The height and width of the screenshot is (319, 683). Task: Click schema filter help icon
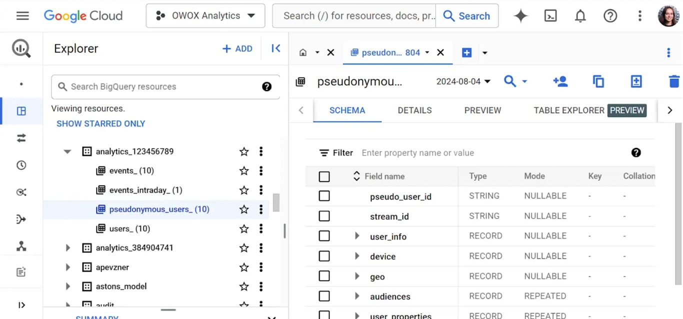pos(636,152)
